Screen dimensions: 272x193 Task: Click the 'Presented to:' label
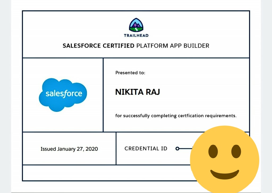click(x=130, y=73)
